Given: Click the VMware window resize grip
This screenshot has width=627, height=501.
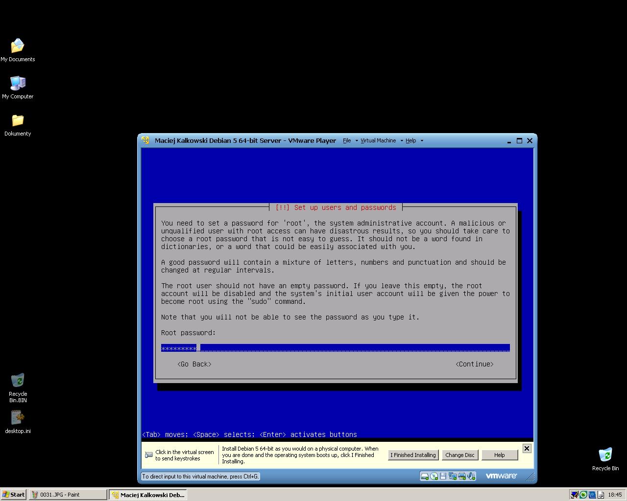Looking at the screenshot, I should [530, 476].
